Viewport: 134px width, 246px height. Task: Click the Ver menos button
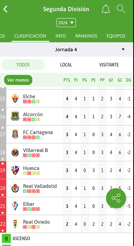(18, 80)
